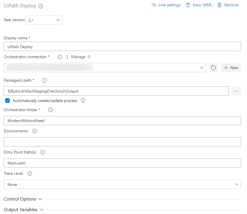This screenshot has width=247, height=214.
Task: Toggle Automatically create/update process checkbox
Action: click(7, 101)
